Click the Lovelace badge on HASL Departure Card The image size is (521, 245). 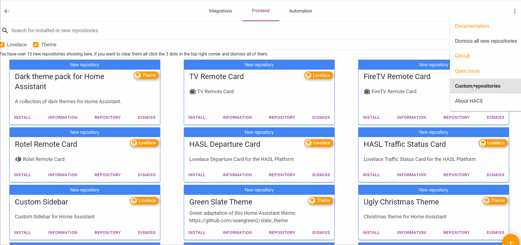(x=318, y=143)
